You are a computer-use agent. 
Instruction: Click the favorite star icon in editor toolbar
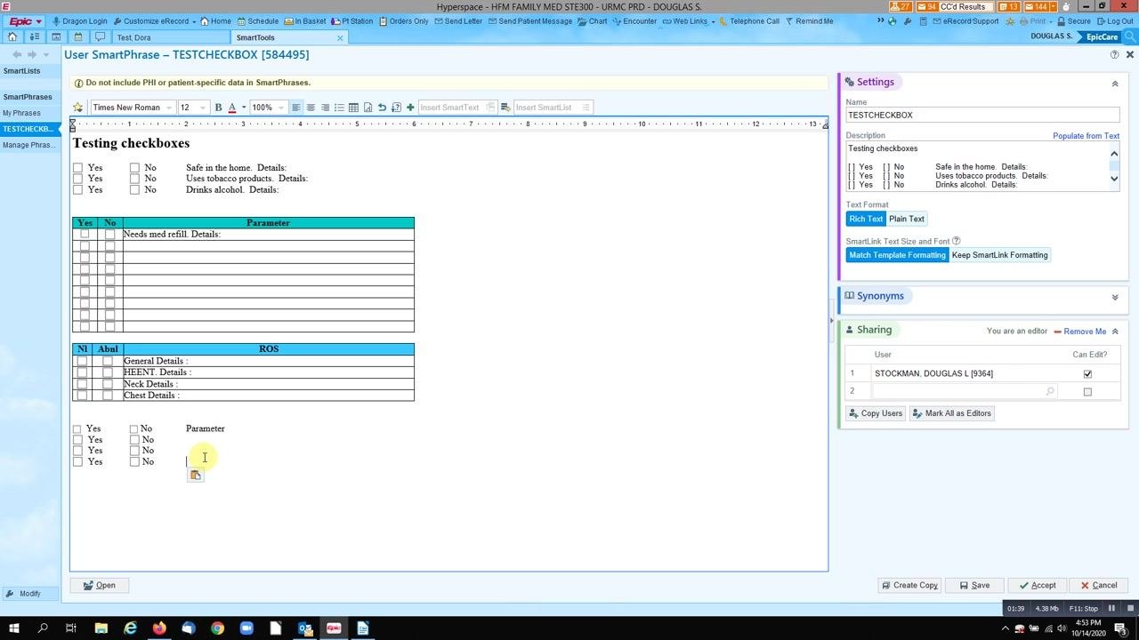point(77,108)
